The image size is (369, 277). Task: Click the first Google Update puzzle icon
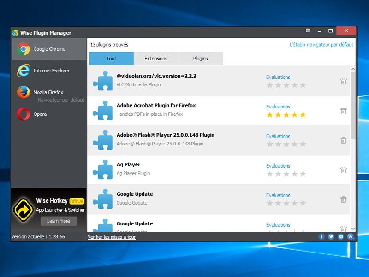click(x=103, y=199)
